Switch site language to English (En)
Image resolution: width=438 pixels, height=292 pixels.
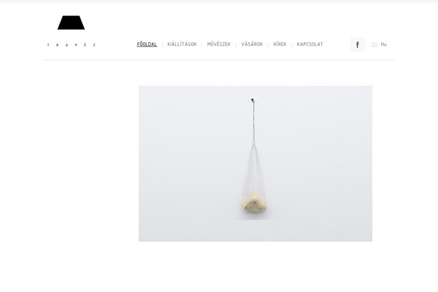(x=374, y=44)
